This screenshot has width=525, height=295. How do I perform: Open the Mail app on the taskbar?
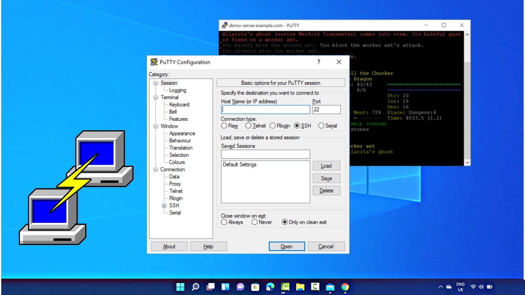point(330,287)
